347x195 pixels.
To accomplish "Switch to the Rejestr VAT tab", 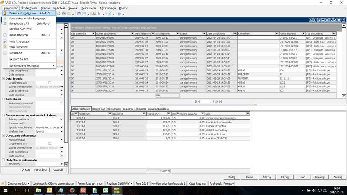I will click(99, 109).
